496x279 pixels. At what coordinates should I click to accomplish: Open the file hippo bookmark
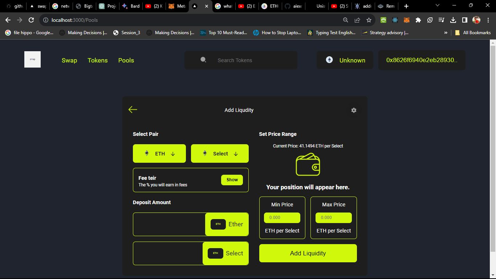(x=29, y=32)
